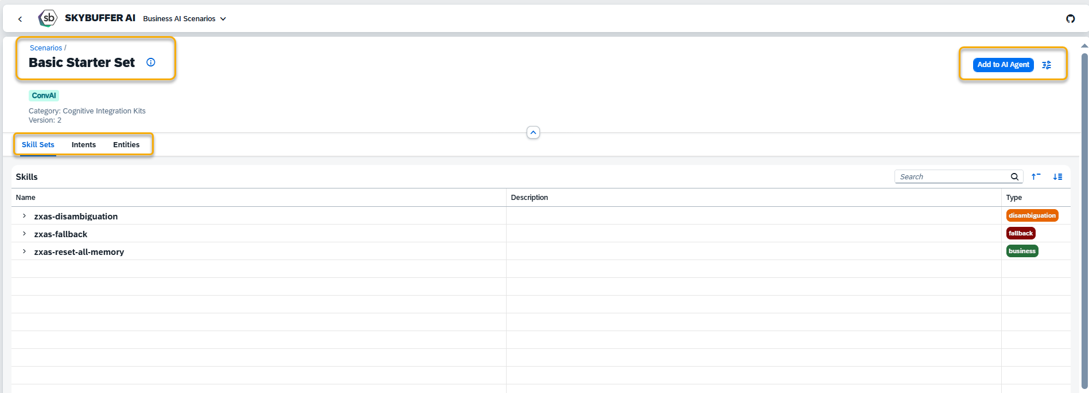Click the orange disambiguation type tag
1089x393 pixels.
coord(1032,216)
